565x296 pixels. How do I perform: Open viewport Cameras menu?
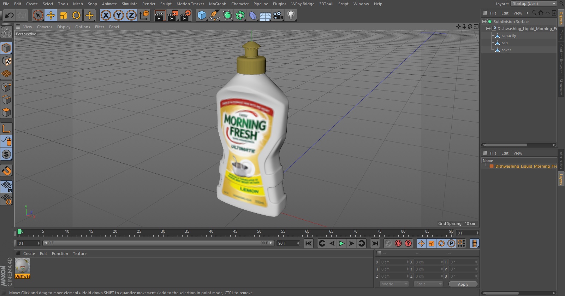[x=44, y=27]
